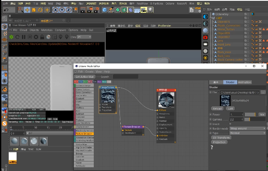Lock resolution with the Live Viewer lock icon

pyautogui.click(x=42, y=37)
